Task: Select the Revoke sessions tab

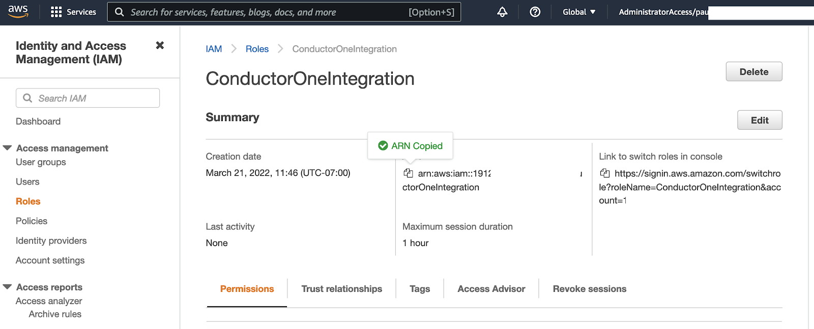Action: tap(589, 289)
